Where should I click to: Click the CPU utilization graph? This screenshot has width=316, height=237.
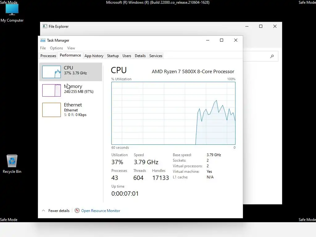[173, 113]
